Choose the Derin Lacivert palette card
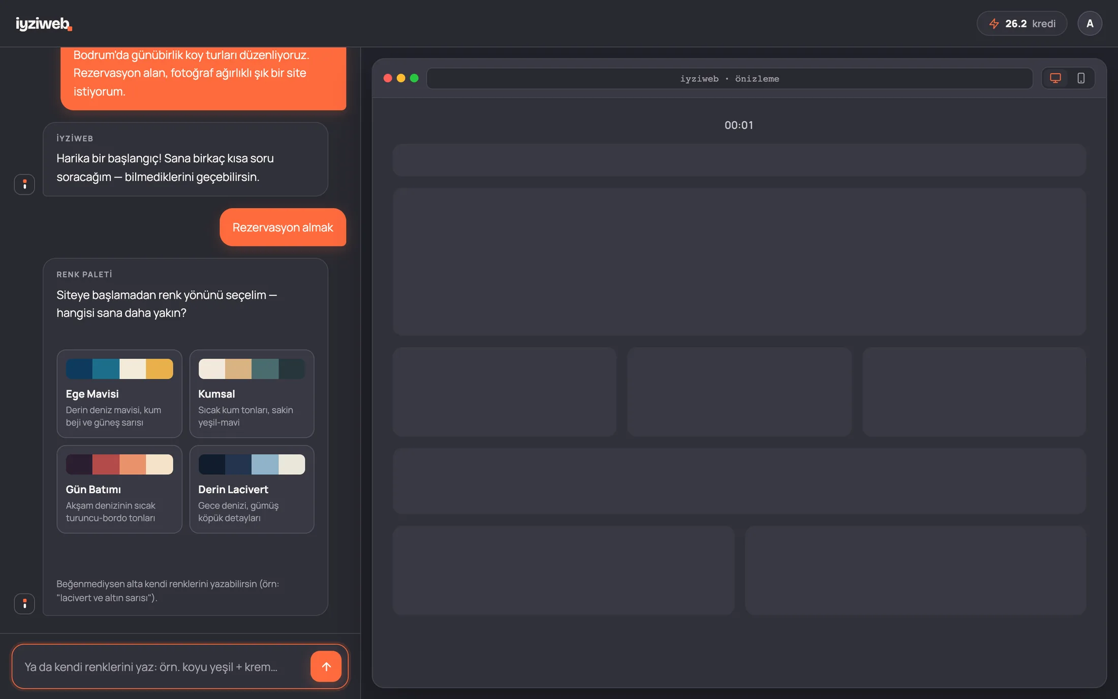This screenshot has width=1118, height=699. pyautogui.click(x=252, y=489)
